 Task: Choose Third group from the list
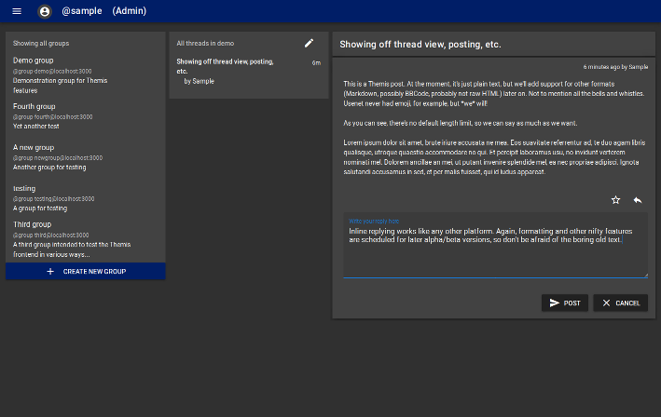click(32, 224)
